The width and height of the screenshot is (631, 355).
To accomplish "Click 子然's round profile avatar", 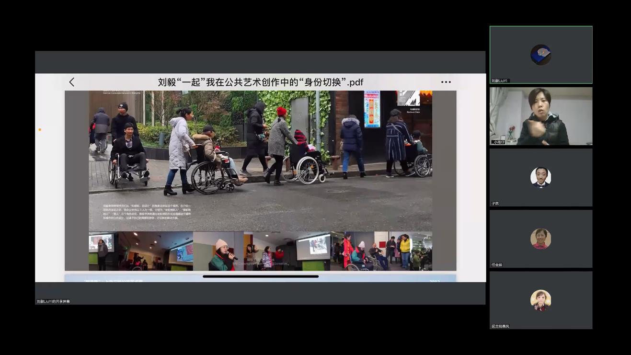I will (x=540, y=177).
